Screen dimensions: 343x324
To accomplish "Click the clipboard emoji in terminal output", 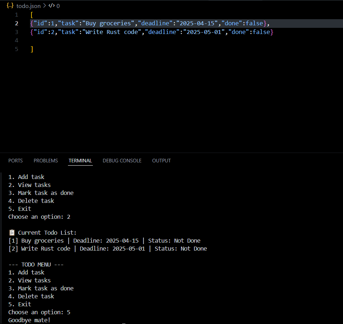I will (12, 232).
